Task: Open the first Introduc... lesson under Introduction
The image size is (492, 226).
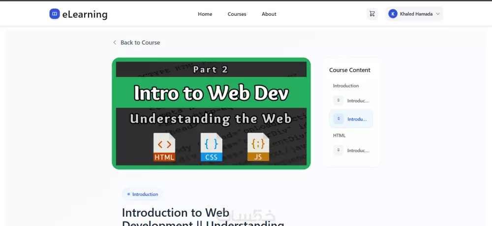Action: point(351,101)
